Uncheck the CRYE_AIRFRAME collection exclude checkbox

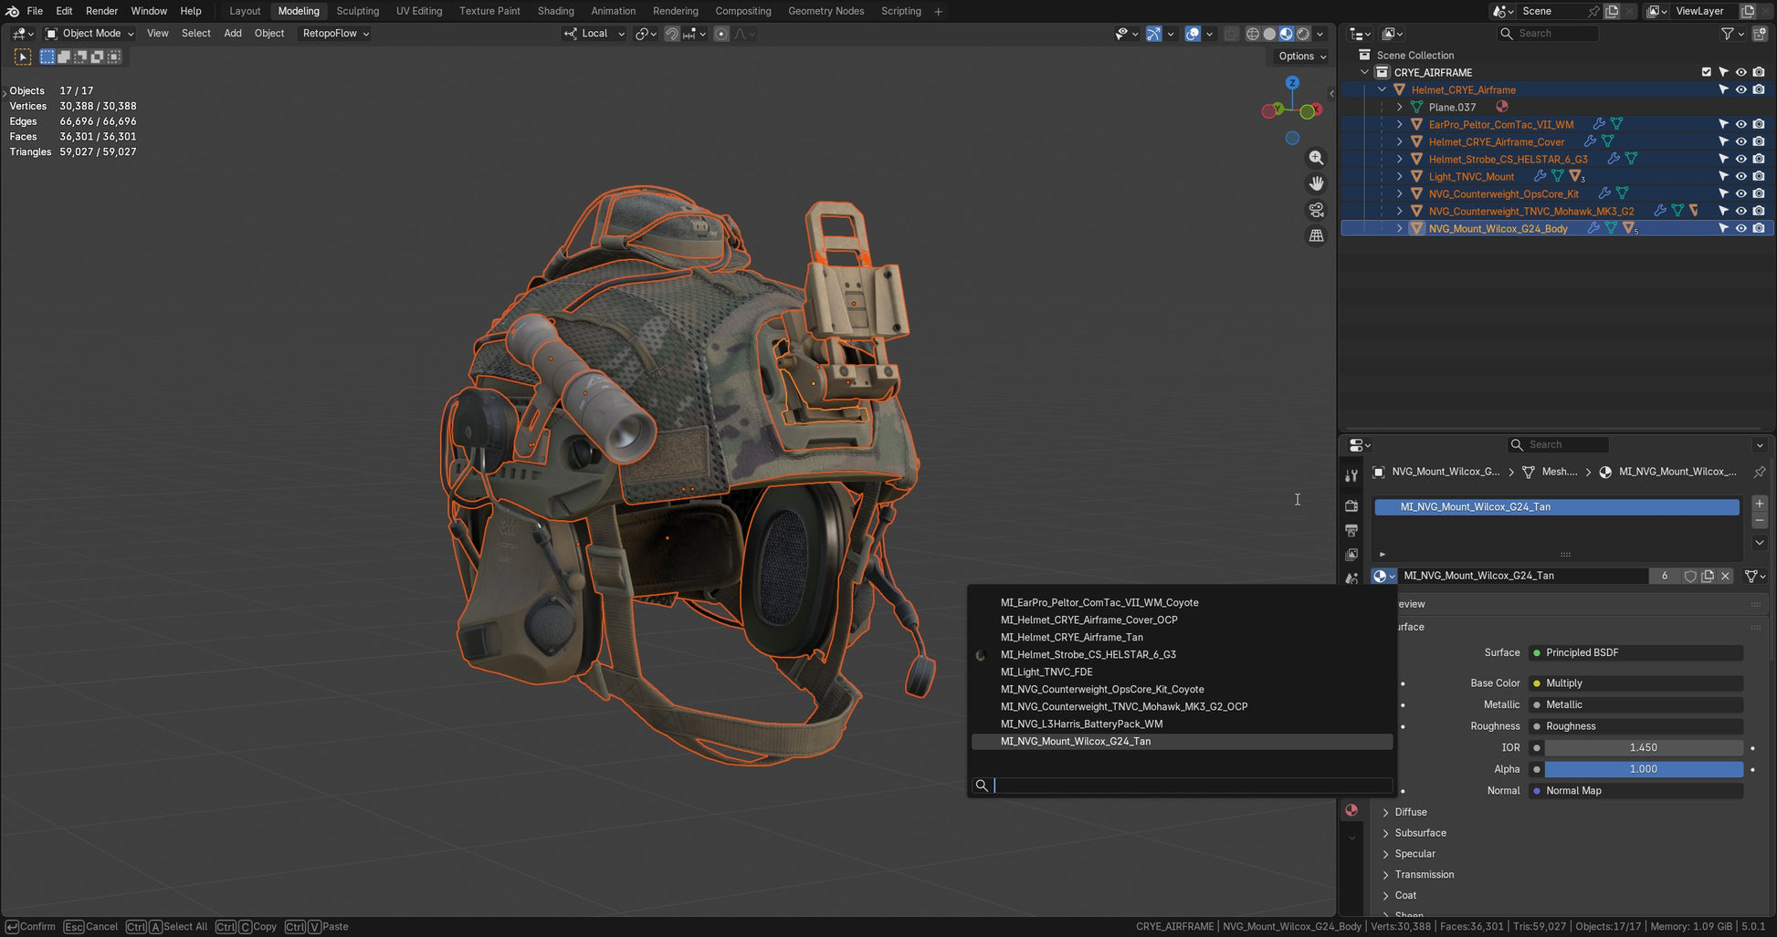click(x=1706, y=72)
